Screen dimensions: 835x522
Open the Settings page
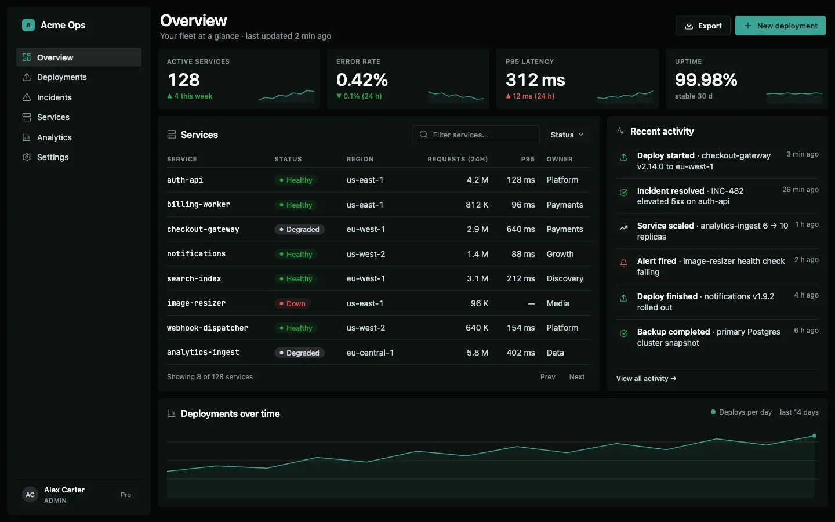tap(79, 157)
